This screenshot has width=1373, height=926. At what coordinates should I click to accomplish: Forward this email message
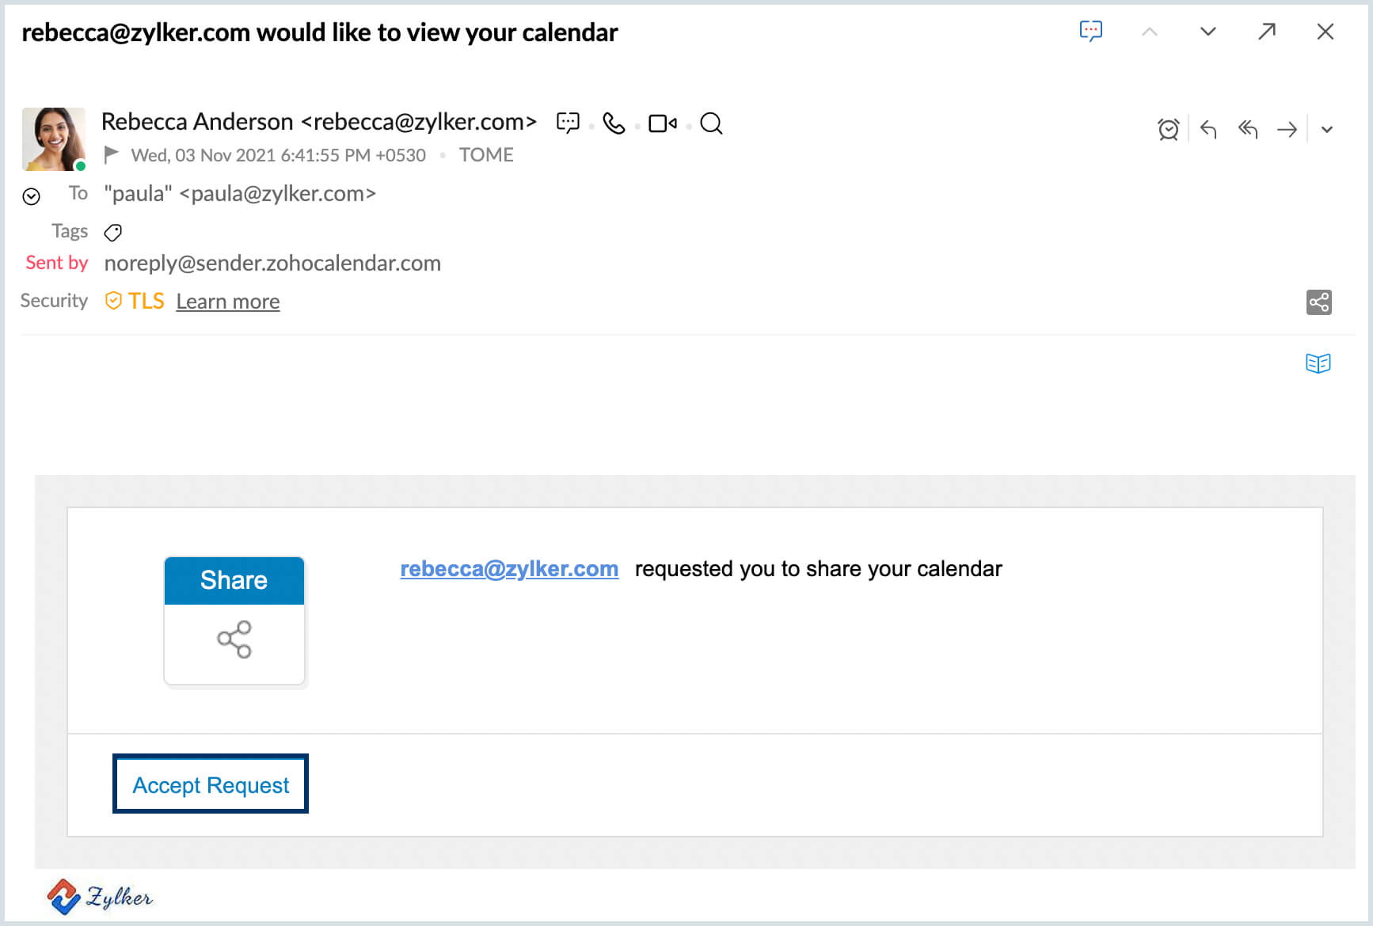(1287, 129)
